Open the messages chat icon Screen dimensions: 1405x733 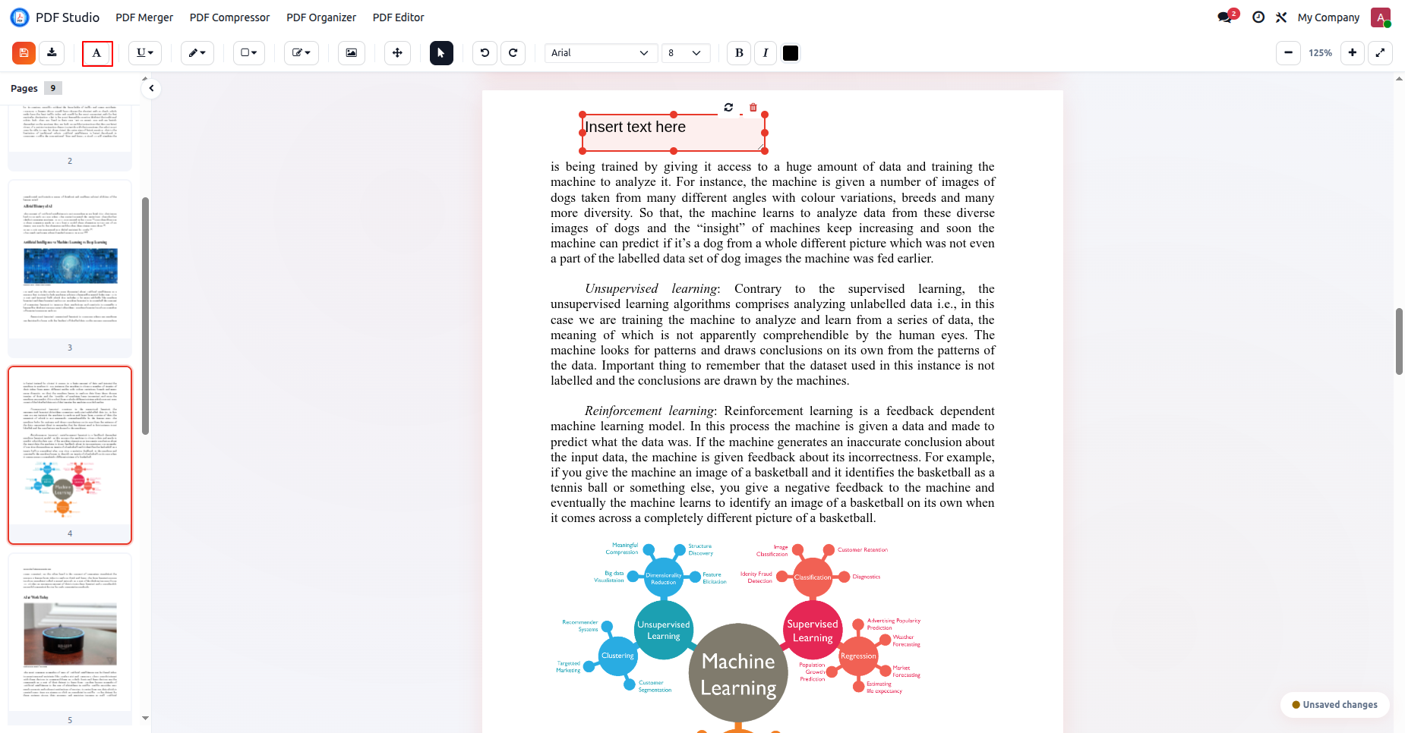pos(1226,17)
